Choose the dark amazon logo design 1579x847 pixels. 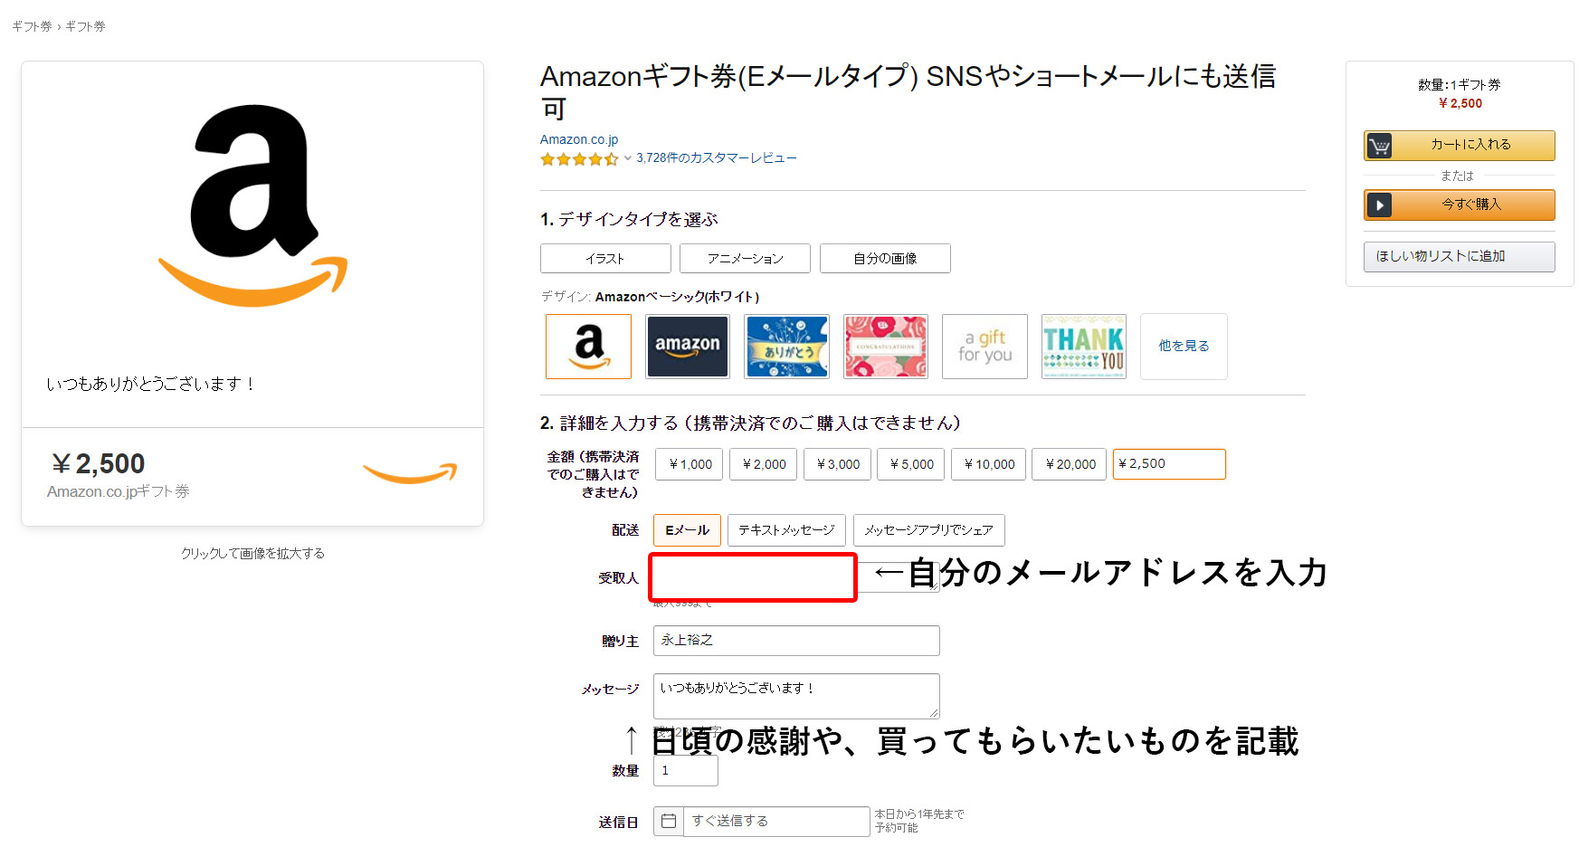[x=688, y=347]
